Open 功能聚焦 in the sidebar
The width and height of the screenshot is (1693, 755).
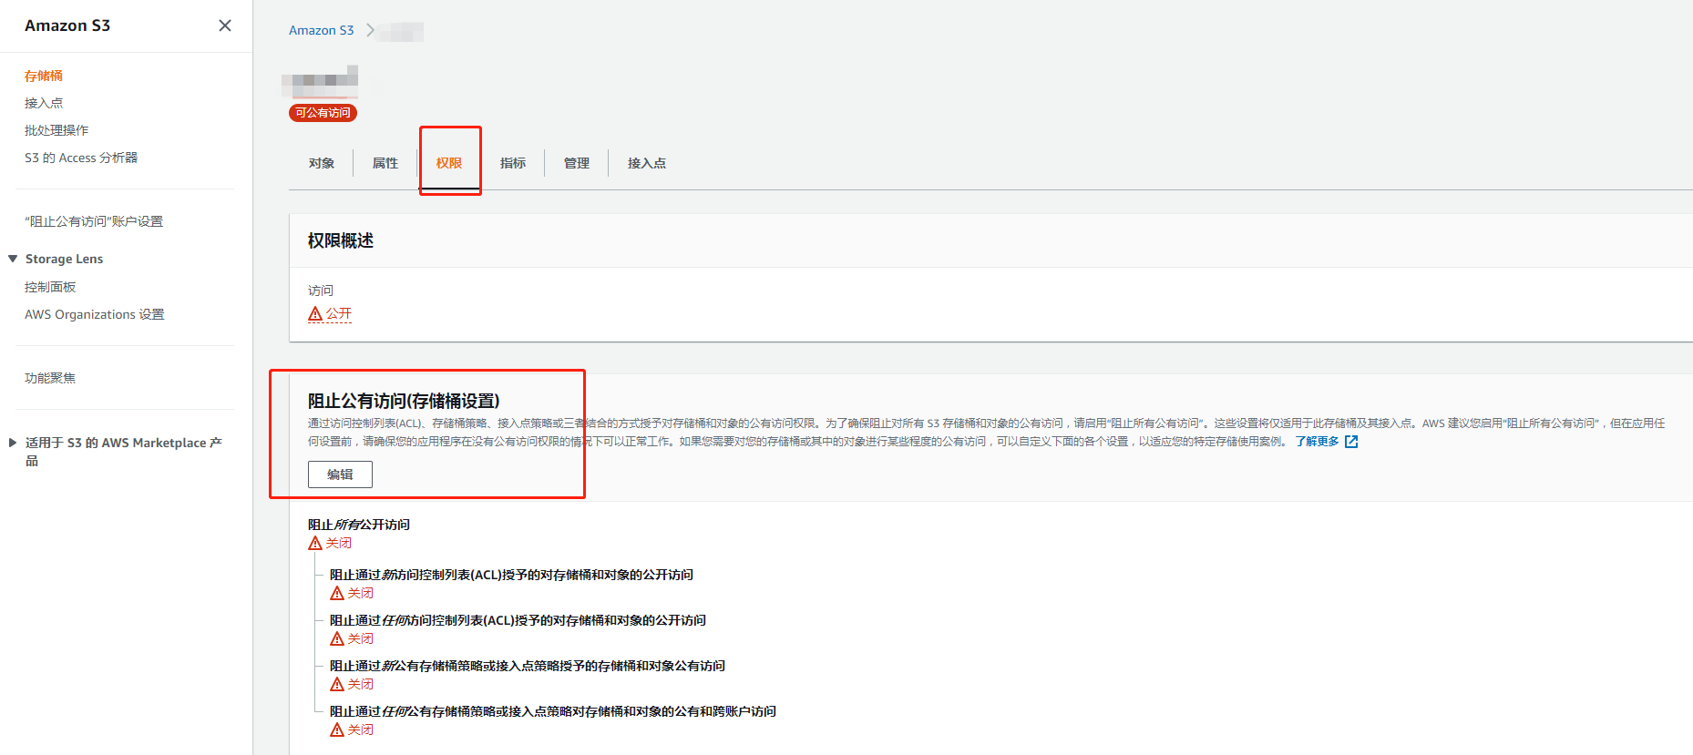50,378
